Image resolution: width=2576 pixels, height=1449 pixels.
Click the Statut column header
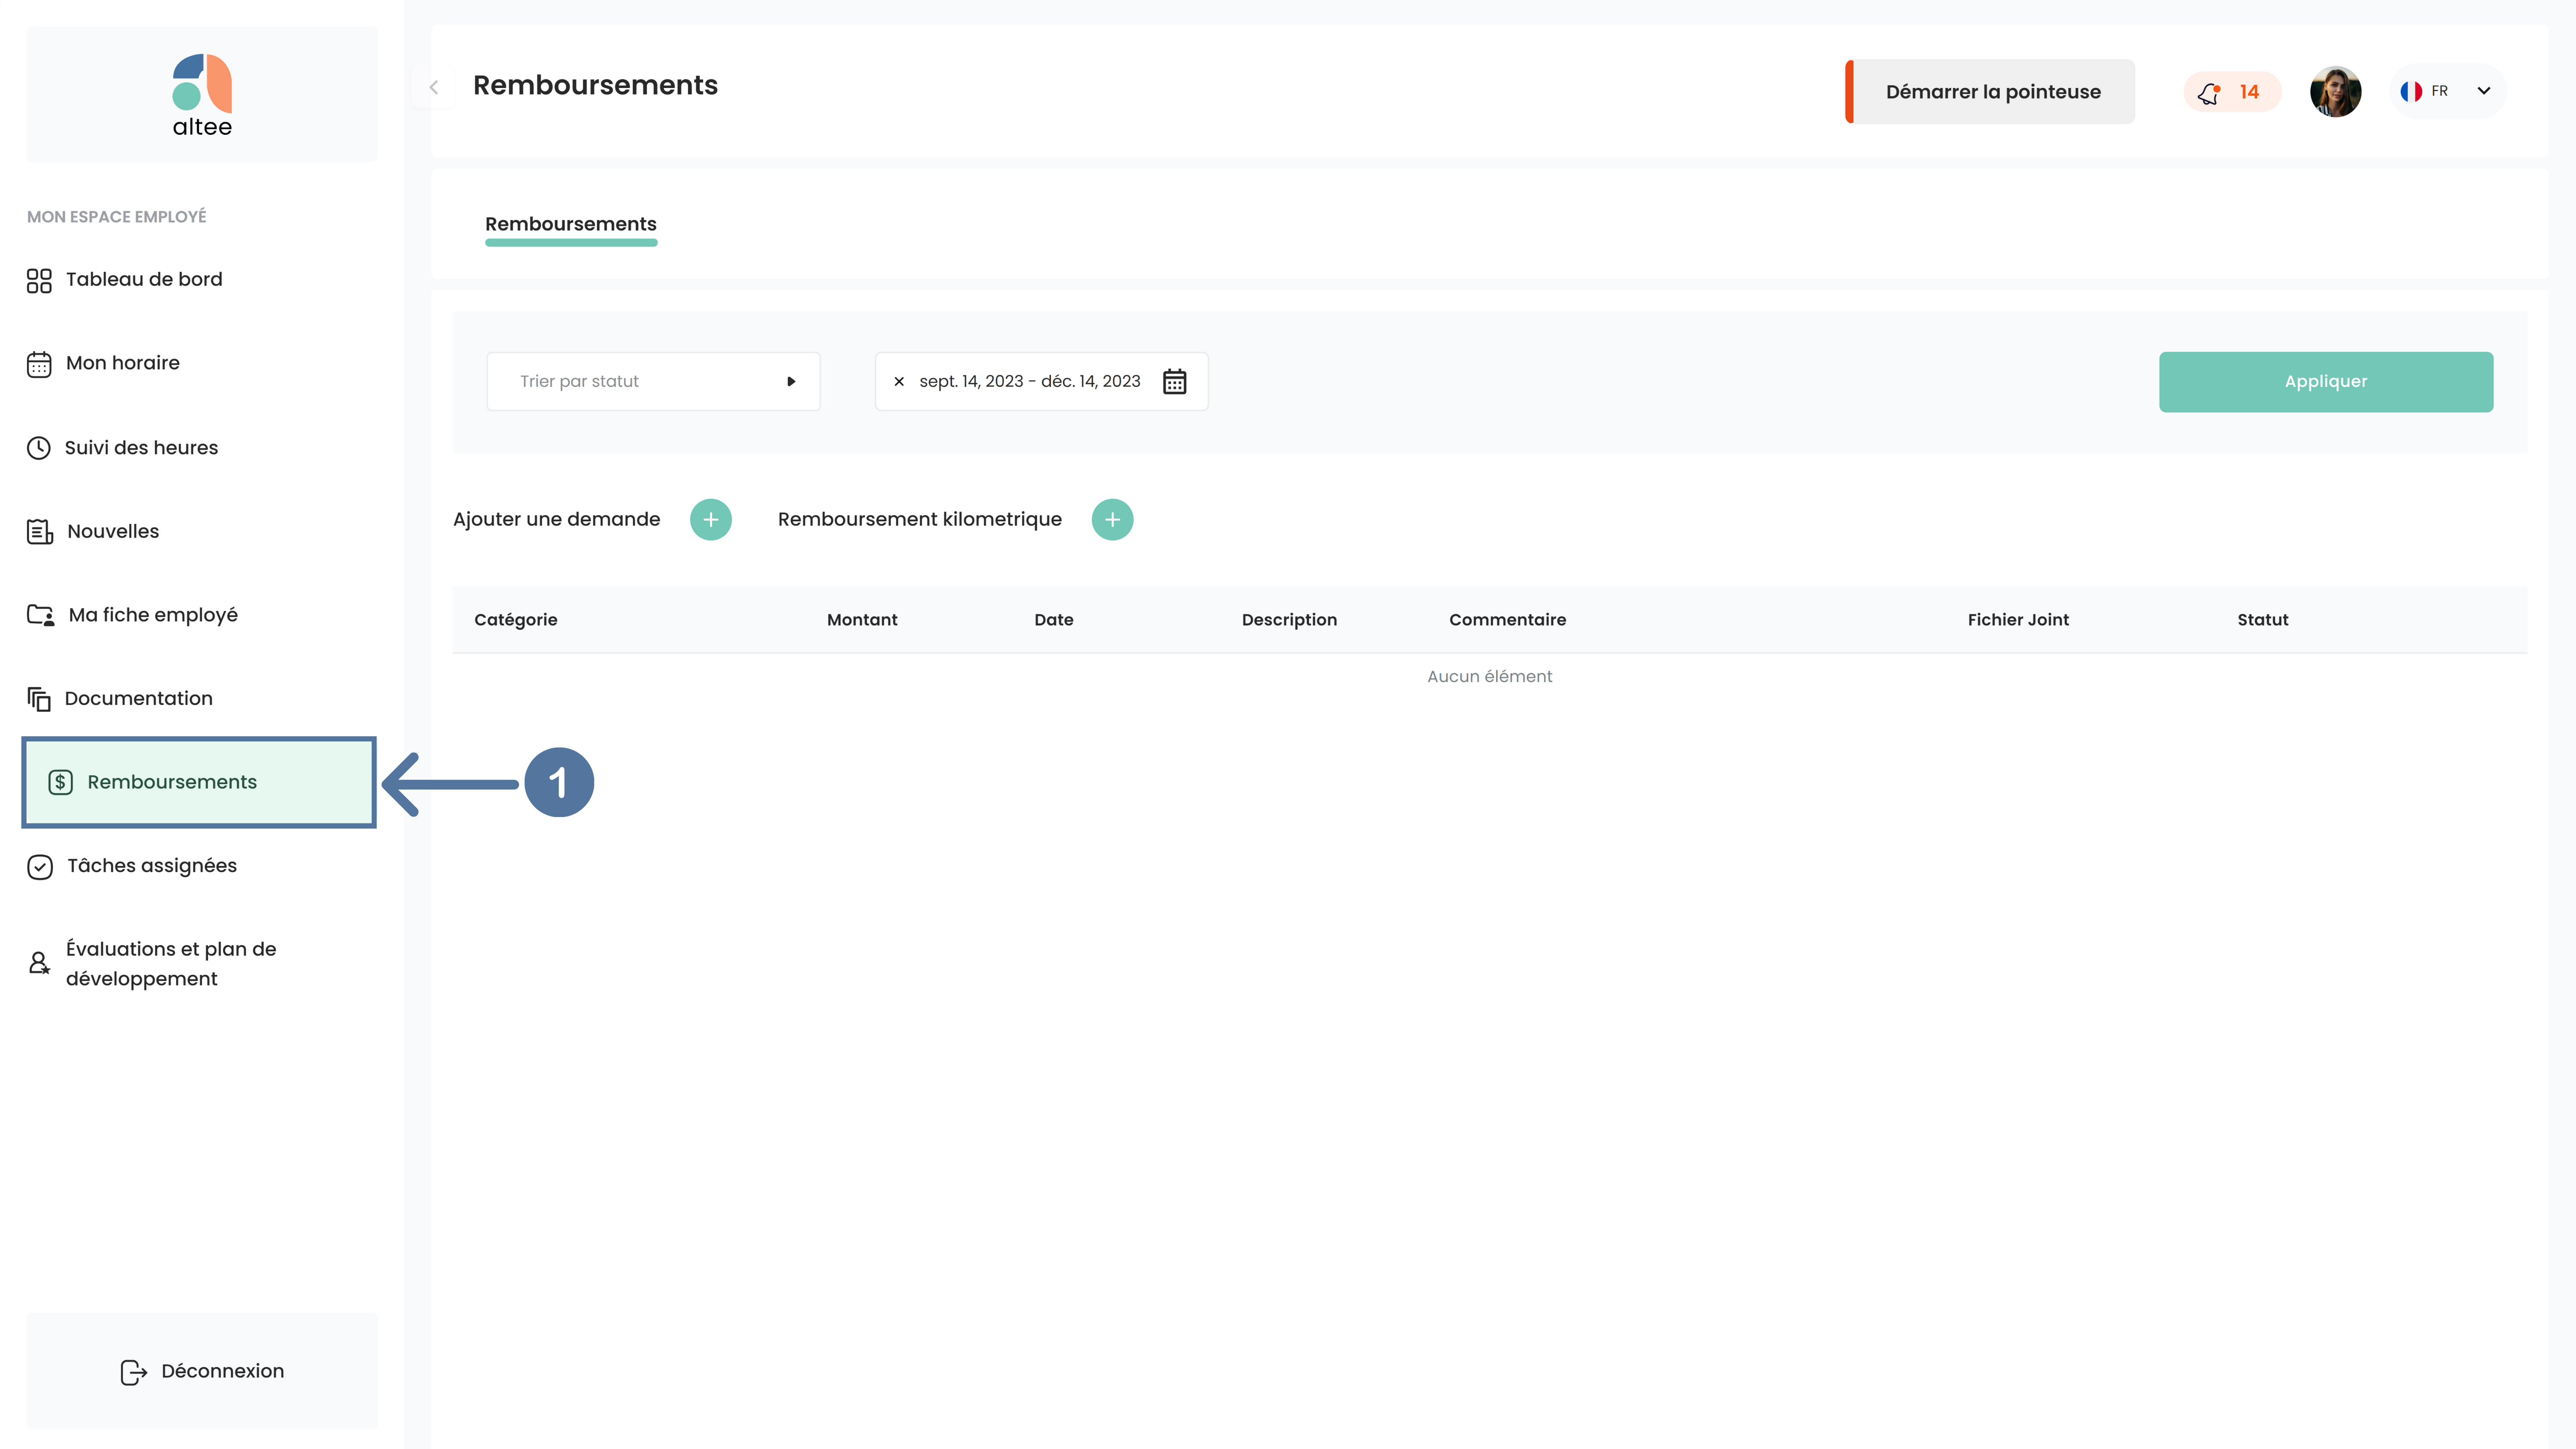2263,620
